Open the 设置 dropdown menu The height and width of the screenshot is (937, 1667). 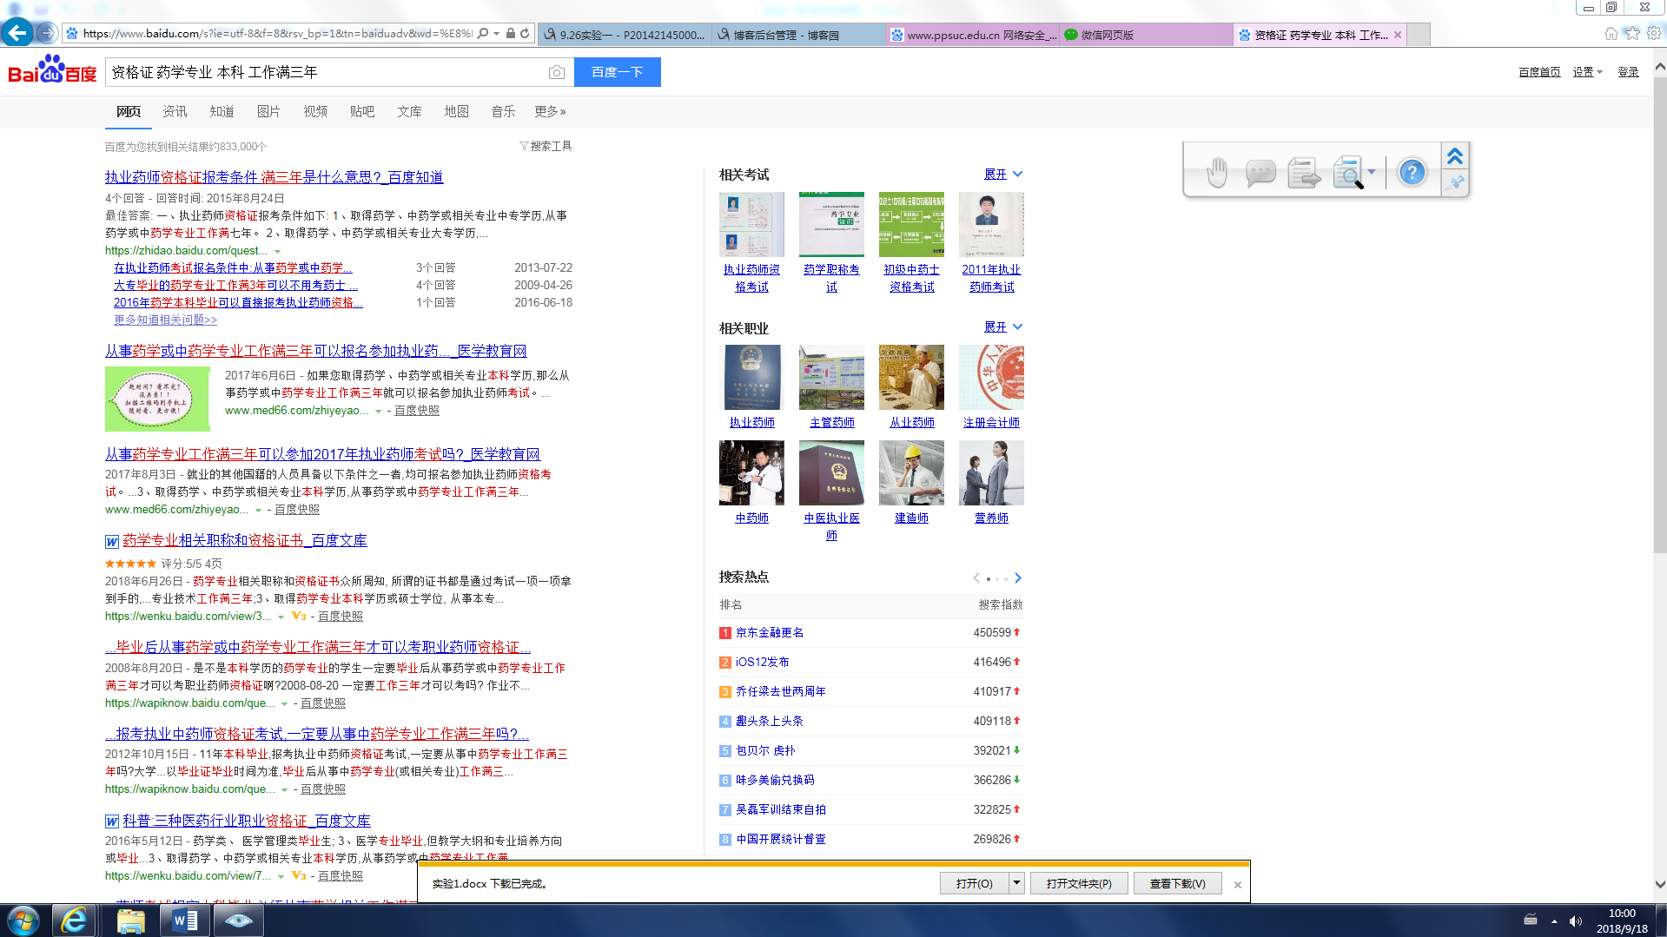pos(1587,72)
